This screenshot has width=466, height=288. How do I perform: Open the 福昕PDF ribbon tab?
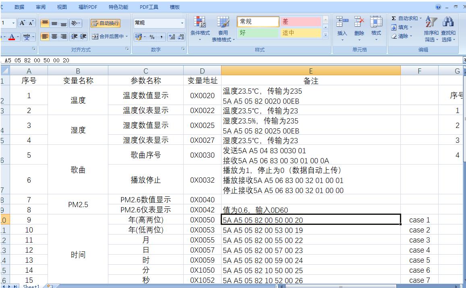click(88, 7)
